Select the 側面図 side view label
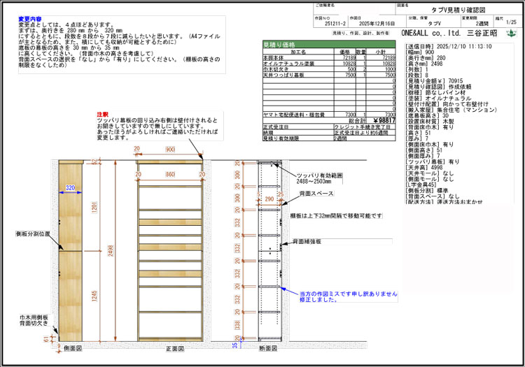525x367 pixels. [73, 347]
